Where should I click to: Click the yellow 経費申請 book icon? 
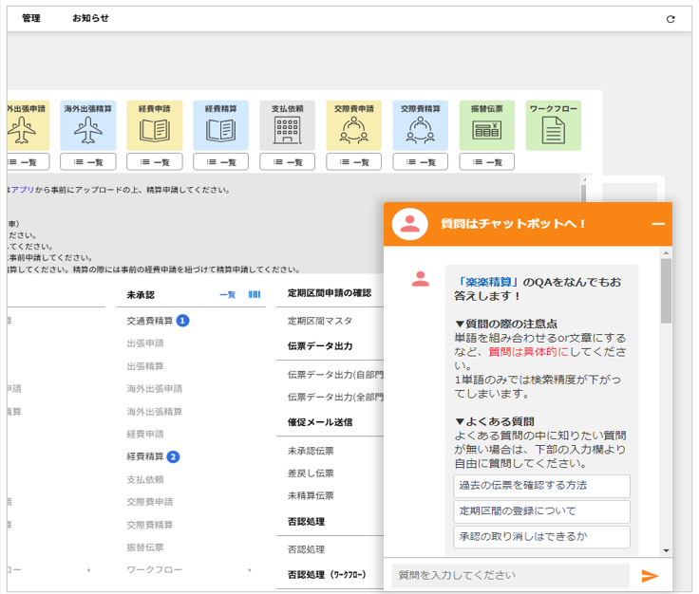pos(155,130)
